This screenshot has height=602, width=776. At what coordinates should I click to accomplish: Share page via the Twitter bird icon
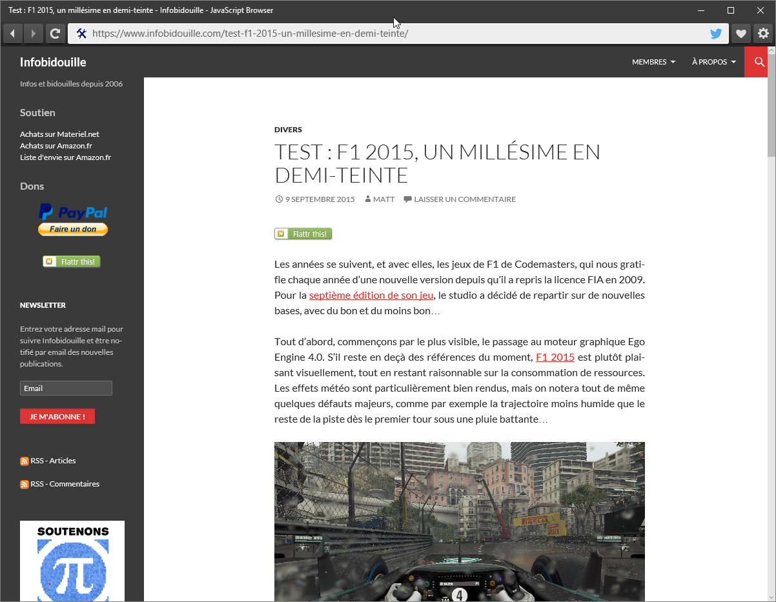point(716,34)
